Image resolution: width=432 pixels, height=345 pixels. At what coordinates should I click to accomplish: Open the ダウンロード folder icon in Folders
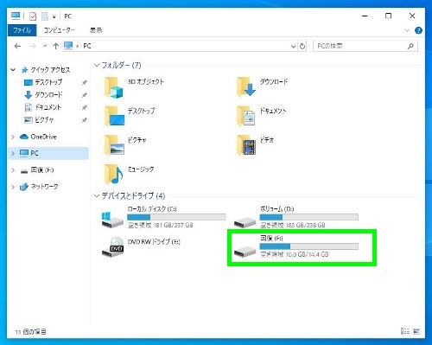coord(246,86)
